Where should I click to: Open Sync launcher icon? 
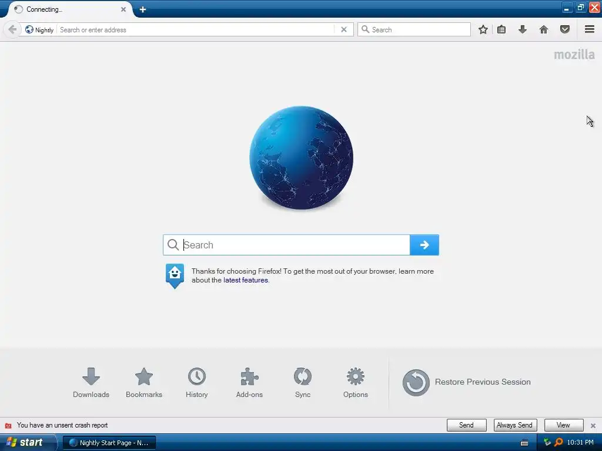pos(303,383)
